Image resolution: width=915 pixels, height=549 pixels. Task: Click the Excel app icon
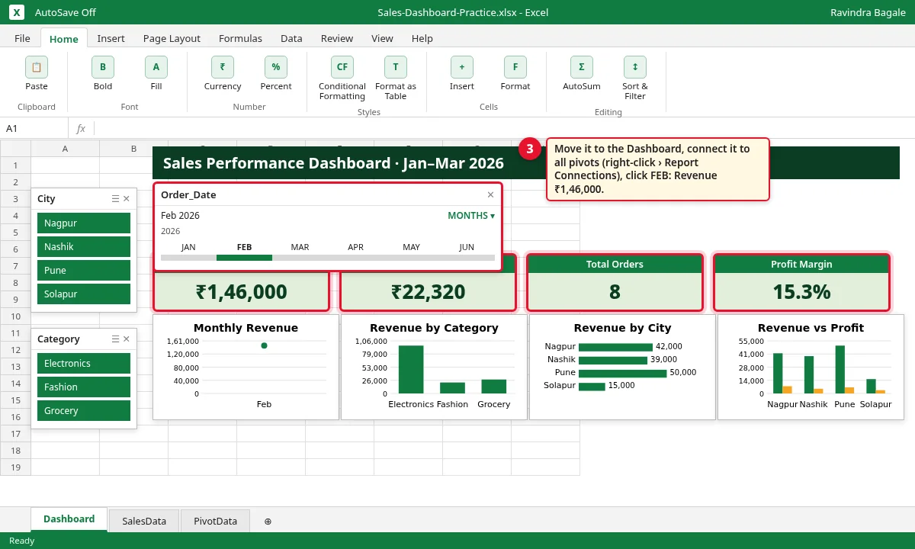coord(18,12)
